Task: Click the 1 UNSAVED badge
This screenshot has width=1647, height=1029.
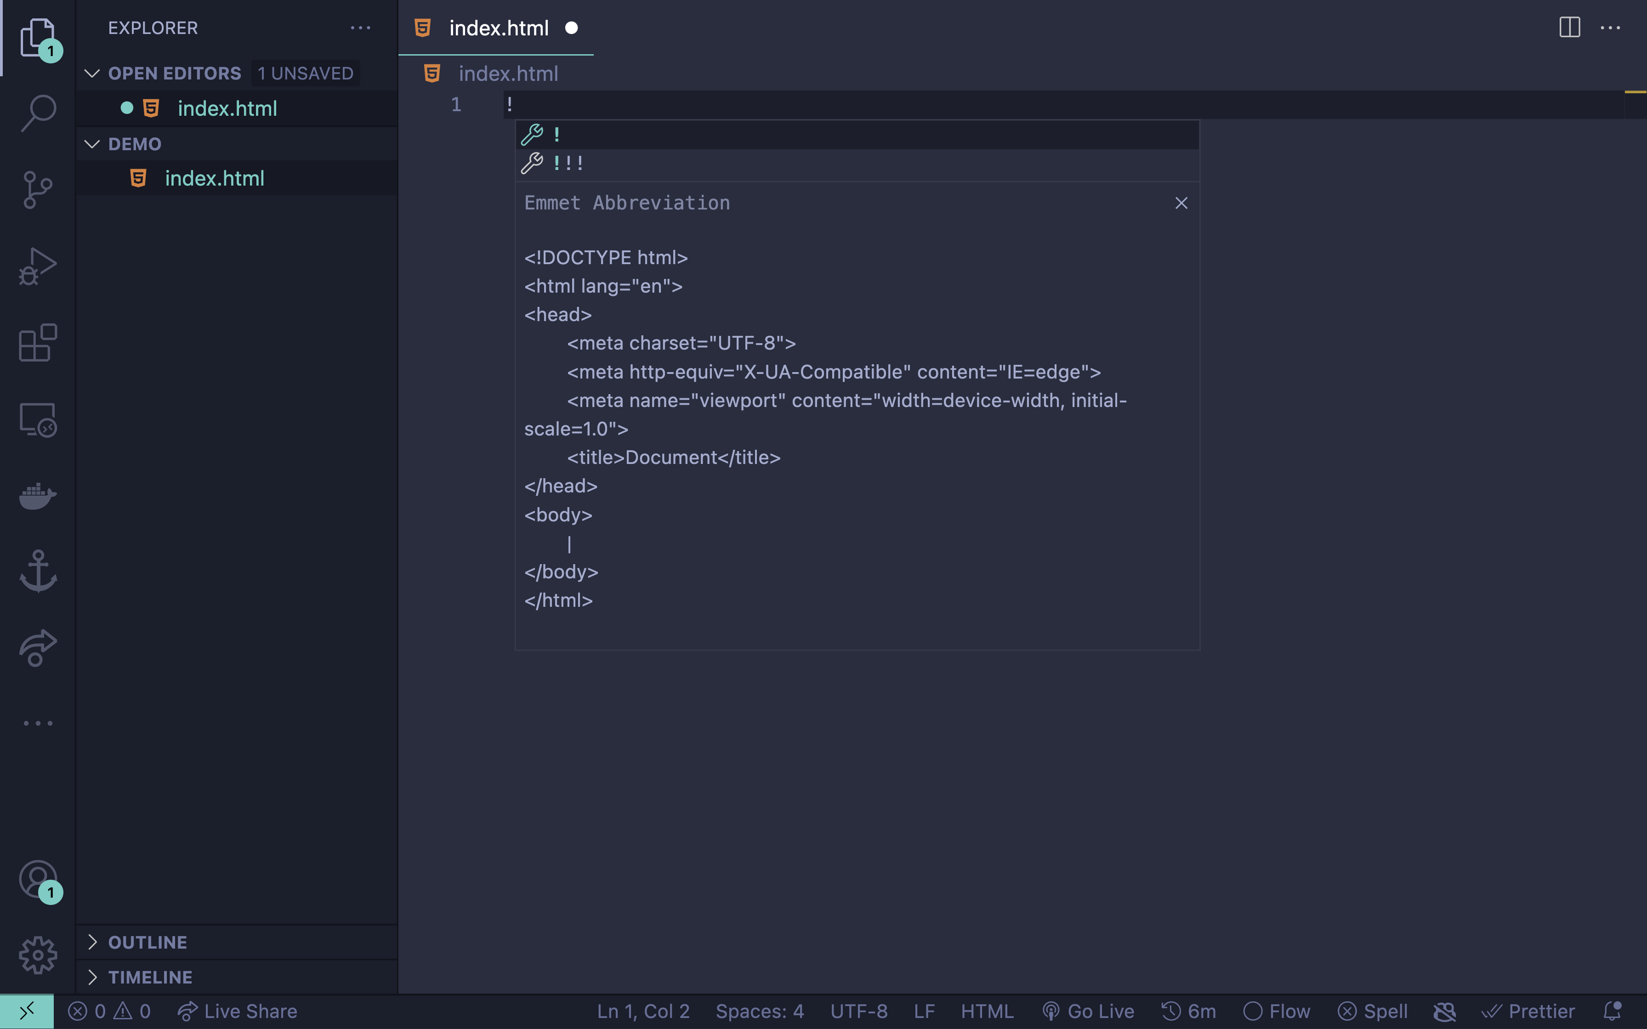Action: (x=306, y=73)
